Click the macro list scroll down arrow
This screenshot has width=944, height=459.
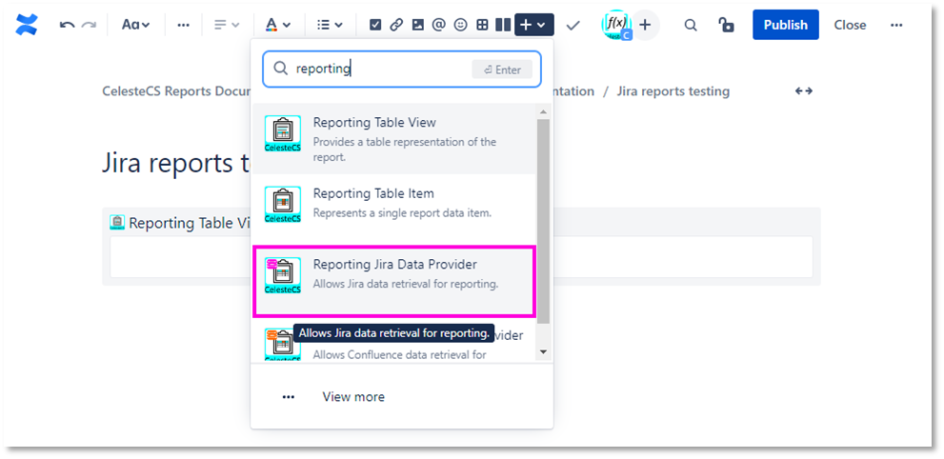coord(542,351)
